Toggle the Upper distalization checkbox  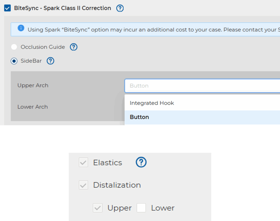(98, 208)
